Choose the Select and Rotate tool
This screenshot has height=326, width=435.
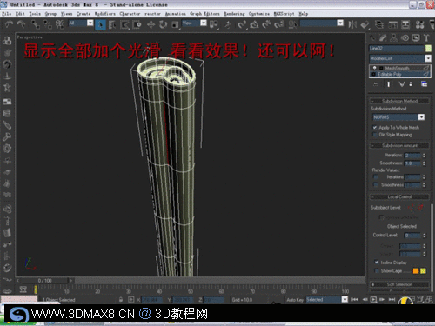pyautogui.click(x=163, y=24)
